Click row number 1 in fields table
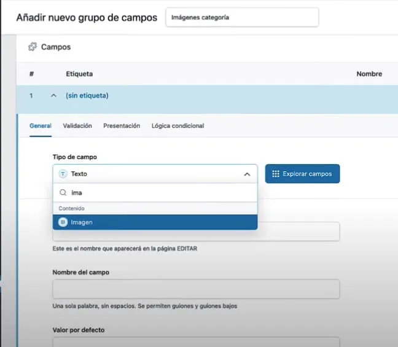The width and height of the screenshot is (398, 347). pos(31,96)
